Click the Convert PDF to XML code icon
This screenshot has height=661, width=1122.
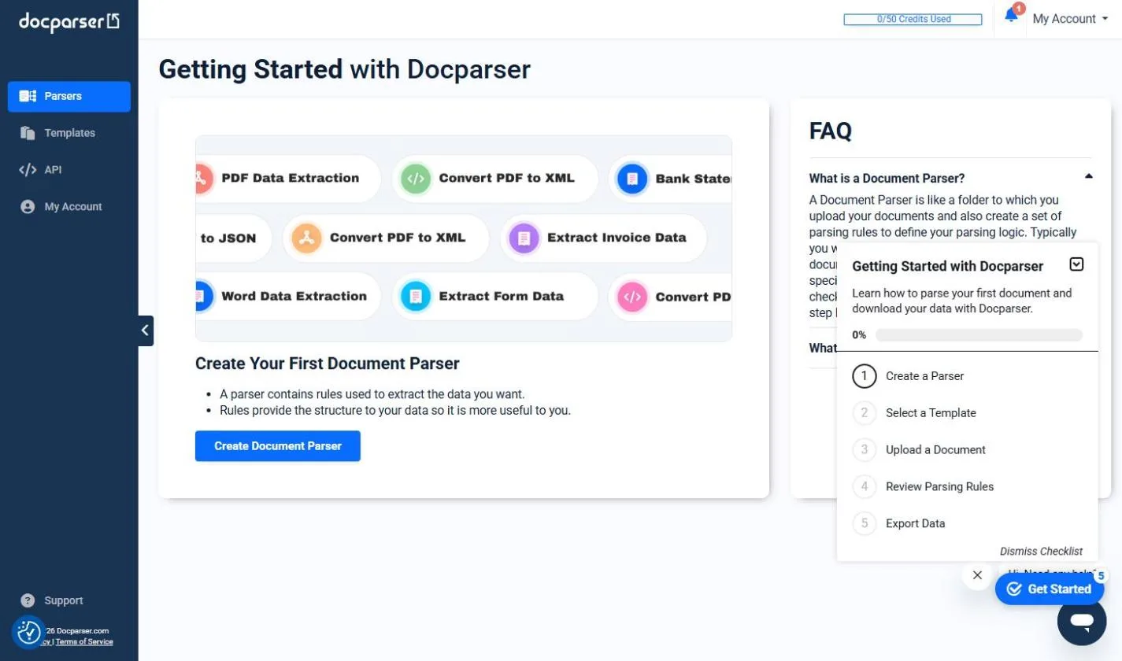point(416,179)
